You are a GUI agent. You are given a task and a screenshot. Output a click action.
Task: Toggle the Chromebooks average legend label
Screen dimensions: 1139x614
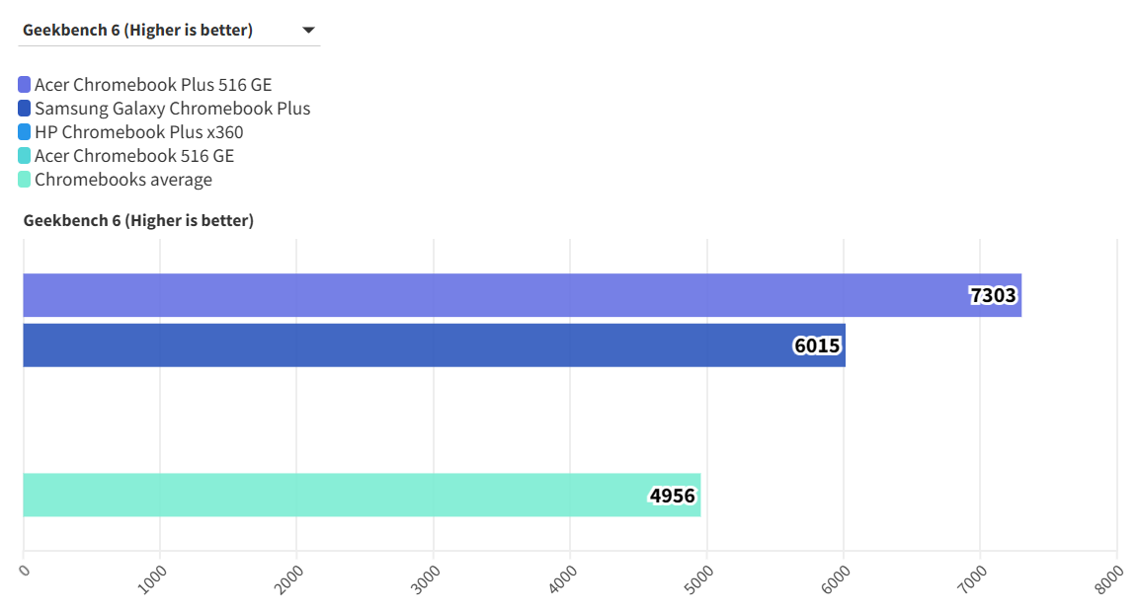pos(122,180)
